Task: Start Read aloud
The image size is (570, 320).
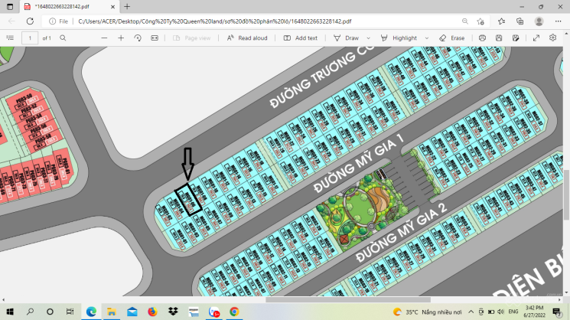Action: (247, 38)
